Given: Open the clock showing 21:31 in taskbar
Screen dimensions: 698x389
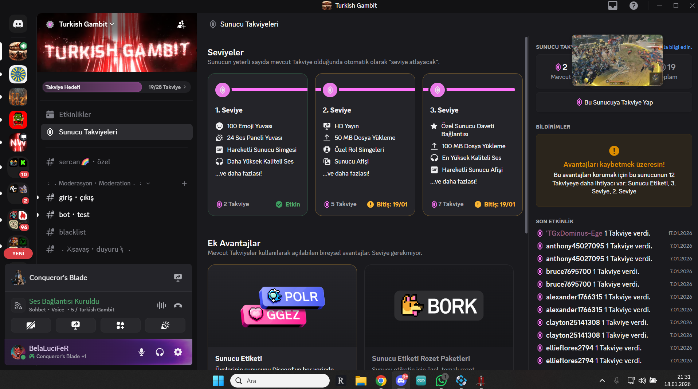Looking at the screenshot, I should (677, 381).
